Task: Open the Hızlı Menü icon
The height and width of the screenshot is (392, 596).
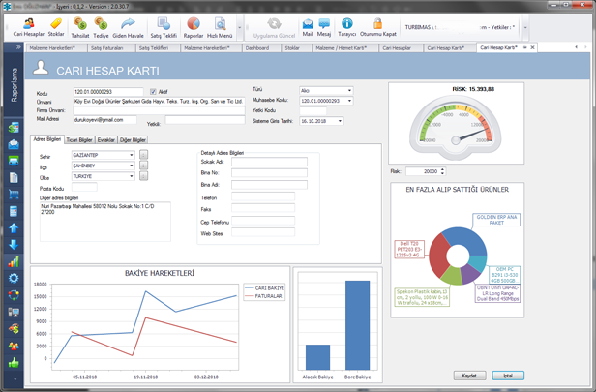Action: 220,28
